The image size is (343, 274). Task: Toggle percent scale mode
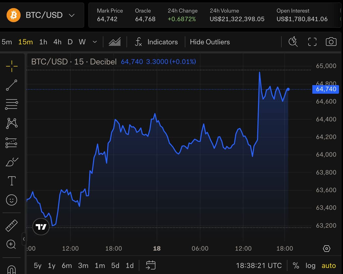[296, 266]
